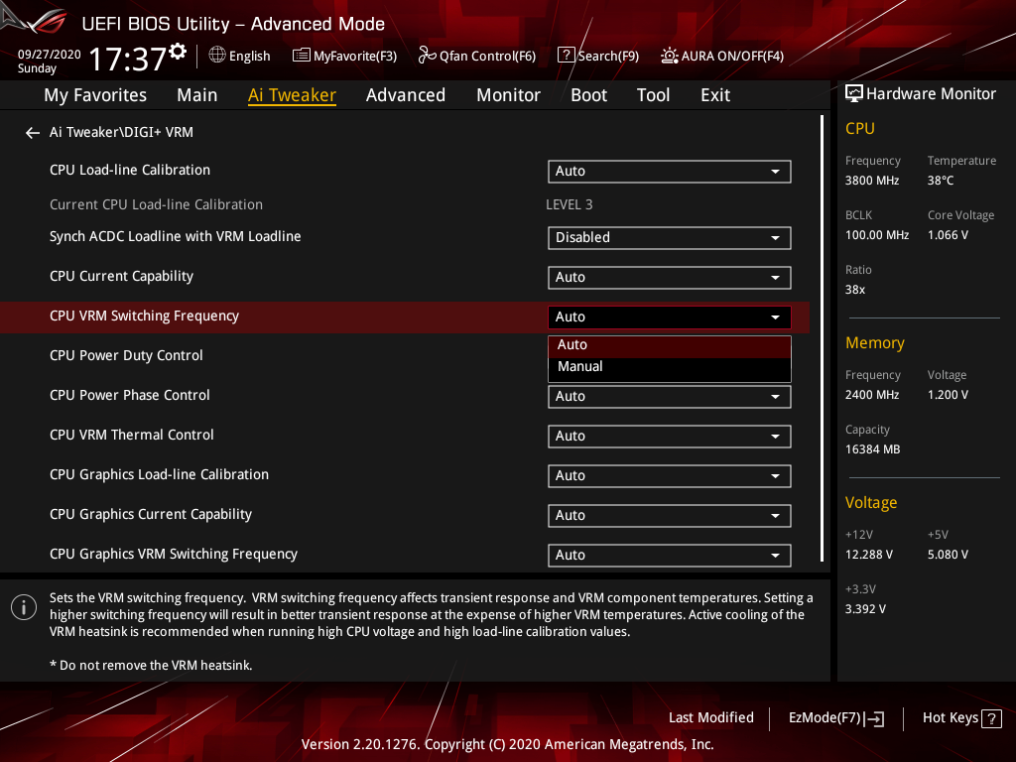Open CPU Graphics Load-line Calibration dropdown
The width and height of the screenshot is (1016, 762).
click(x=670, y=475)
